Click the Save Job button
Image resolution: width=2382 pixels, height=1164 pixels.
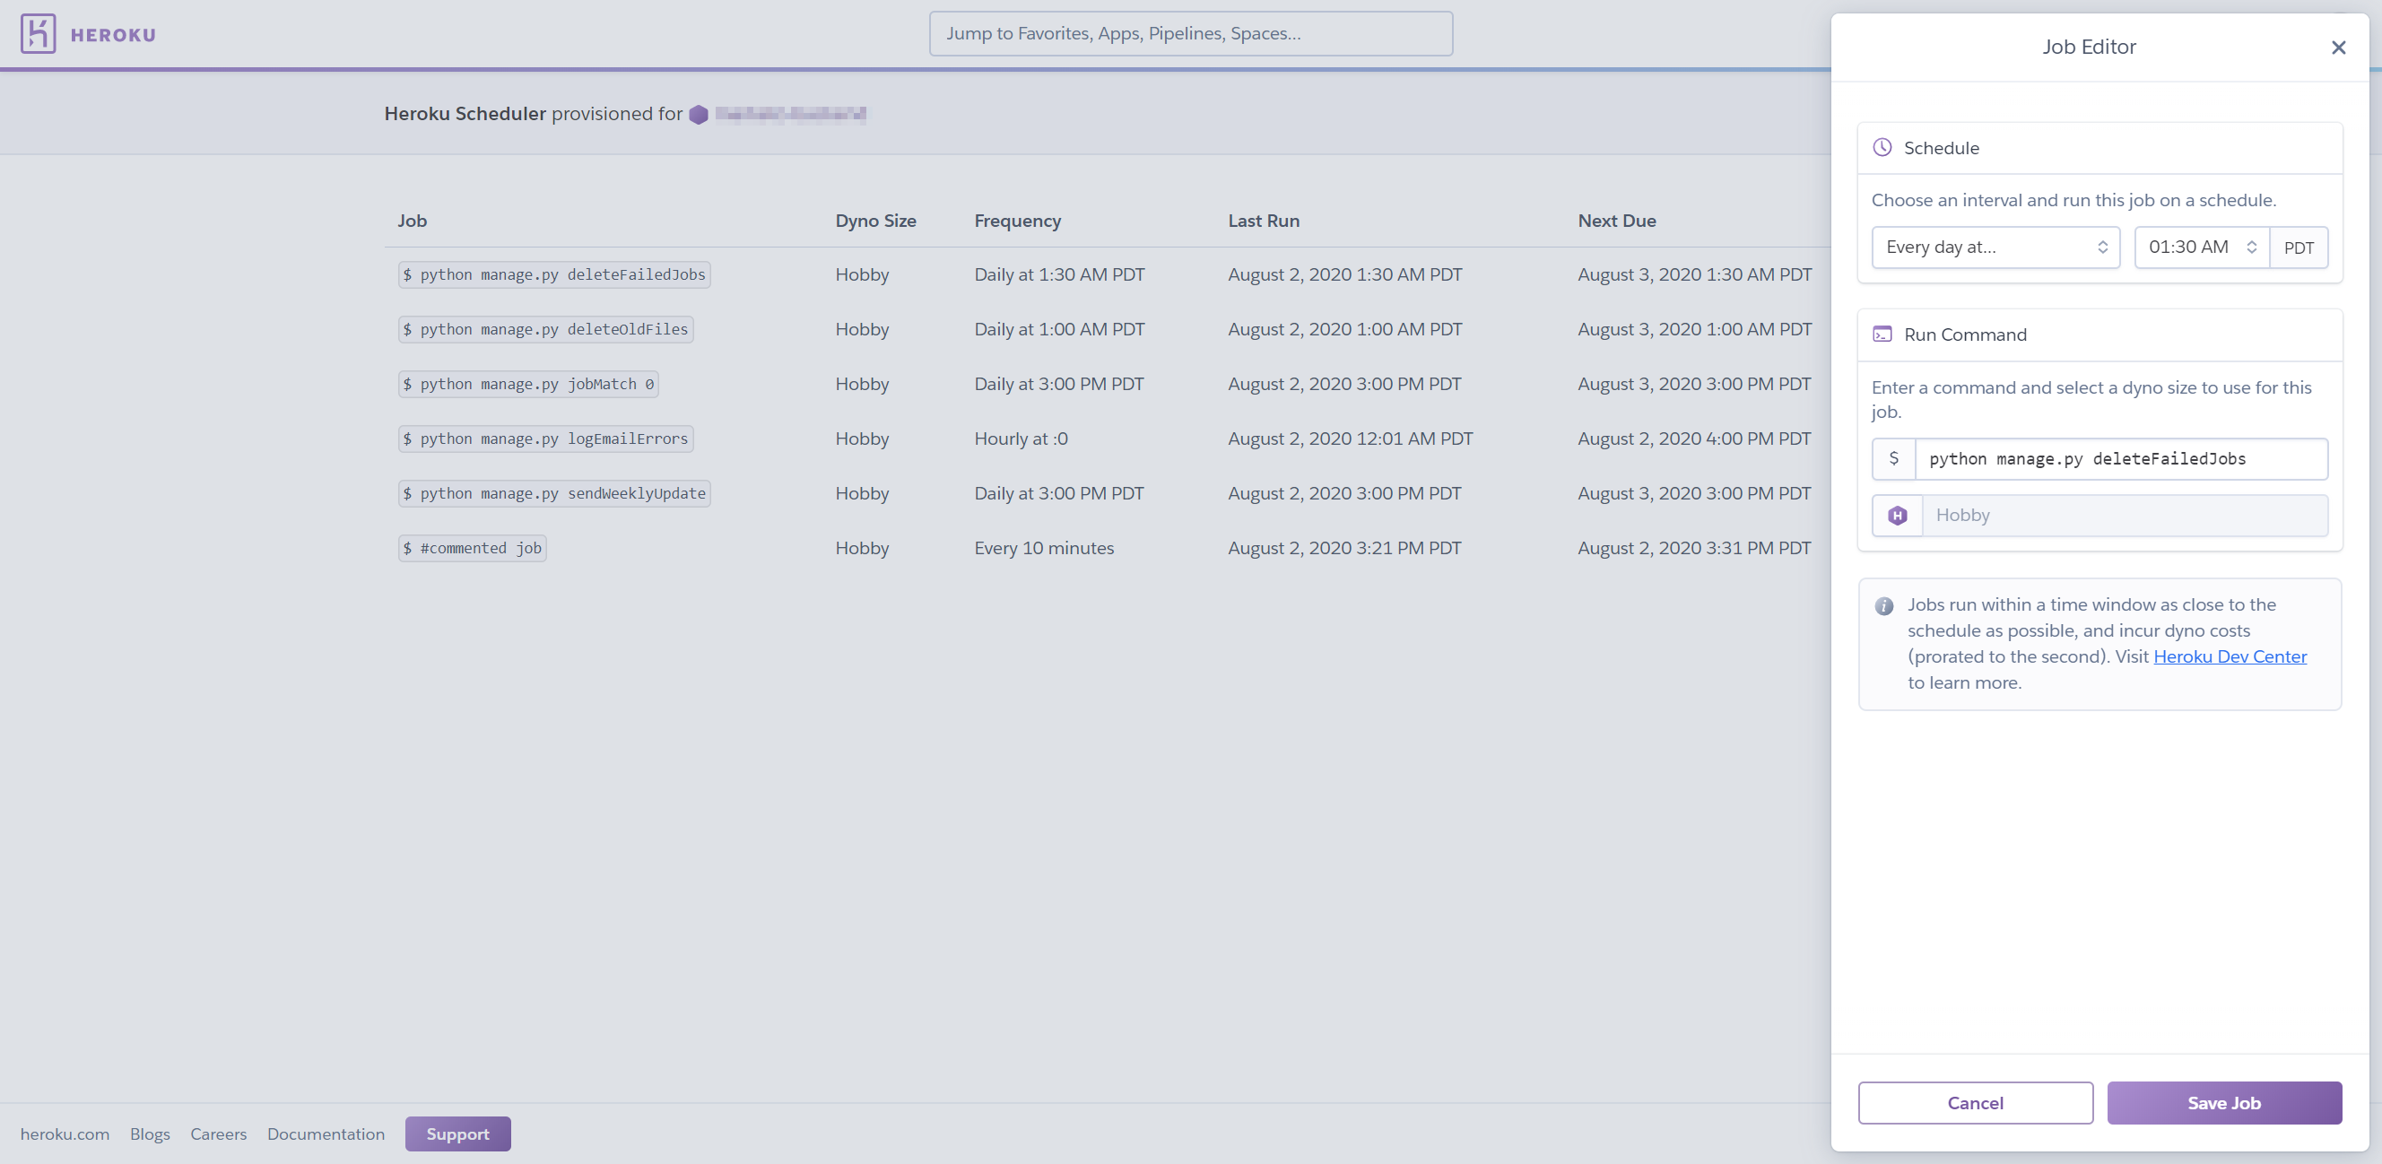point(2222,1102)
